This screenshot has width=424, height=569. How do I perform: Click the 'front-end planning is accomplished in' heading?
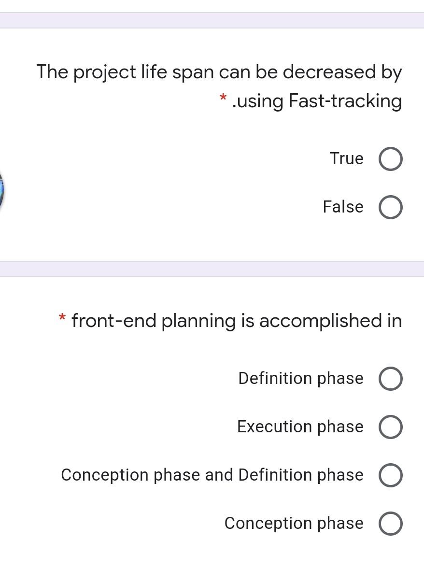pos(237,320)
